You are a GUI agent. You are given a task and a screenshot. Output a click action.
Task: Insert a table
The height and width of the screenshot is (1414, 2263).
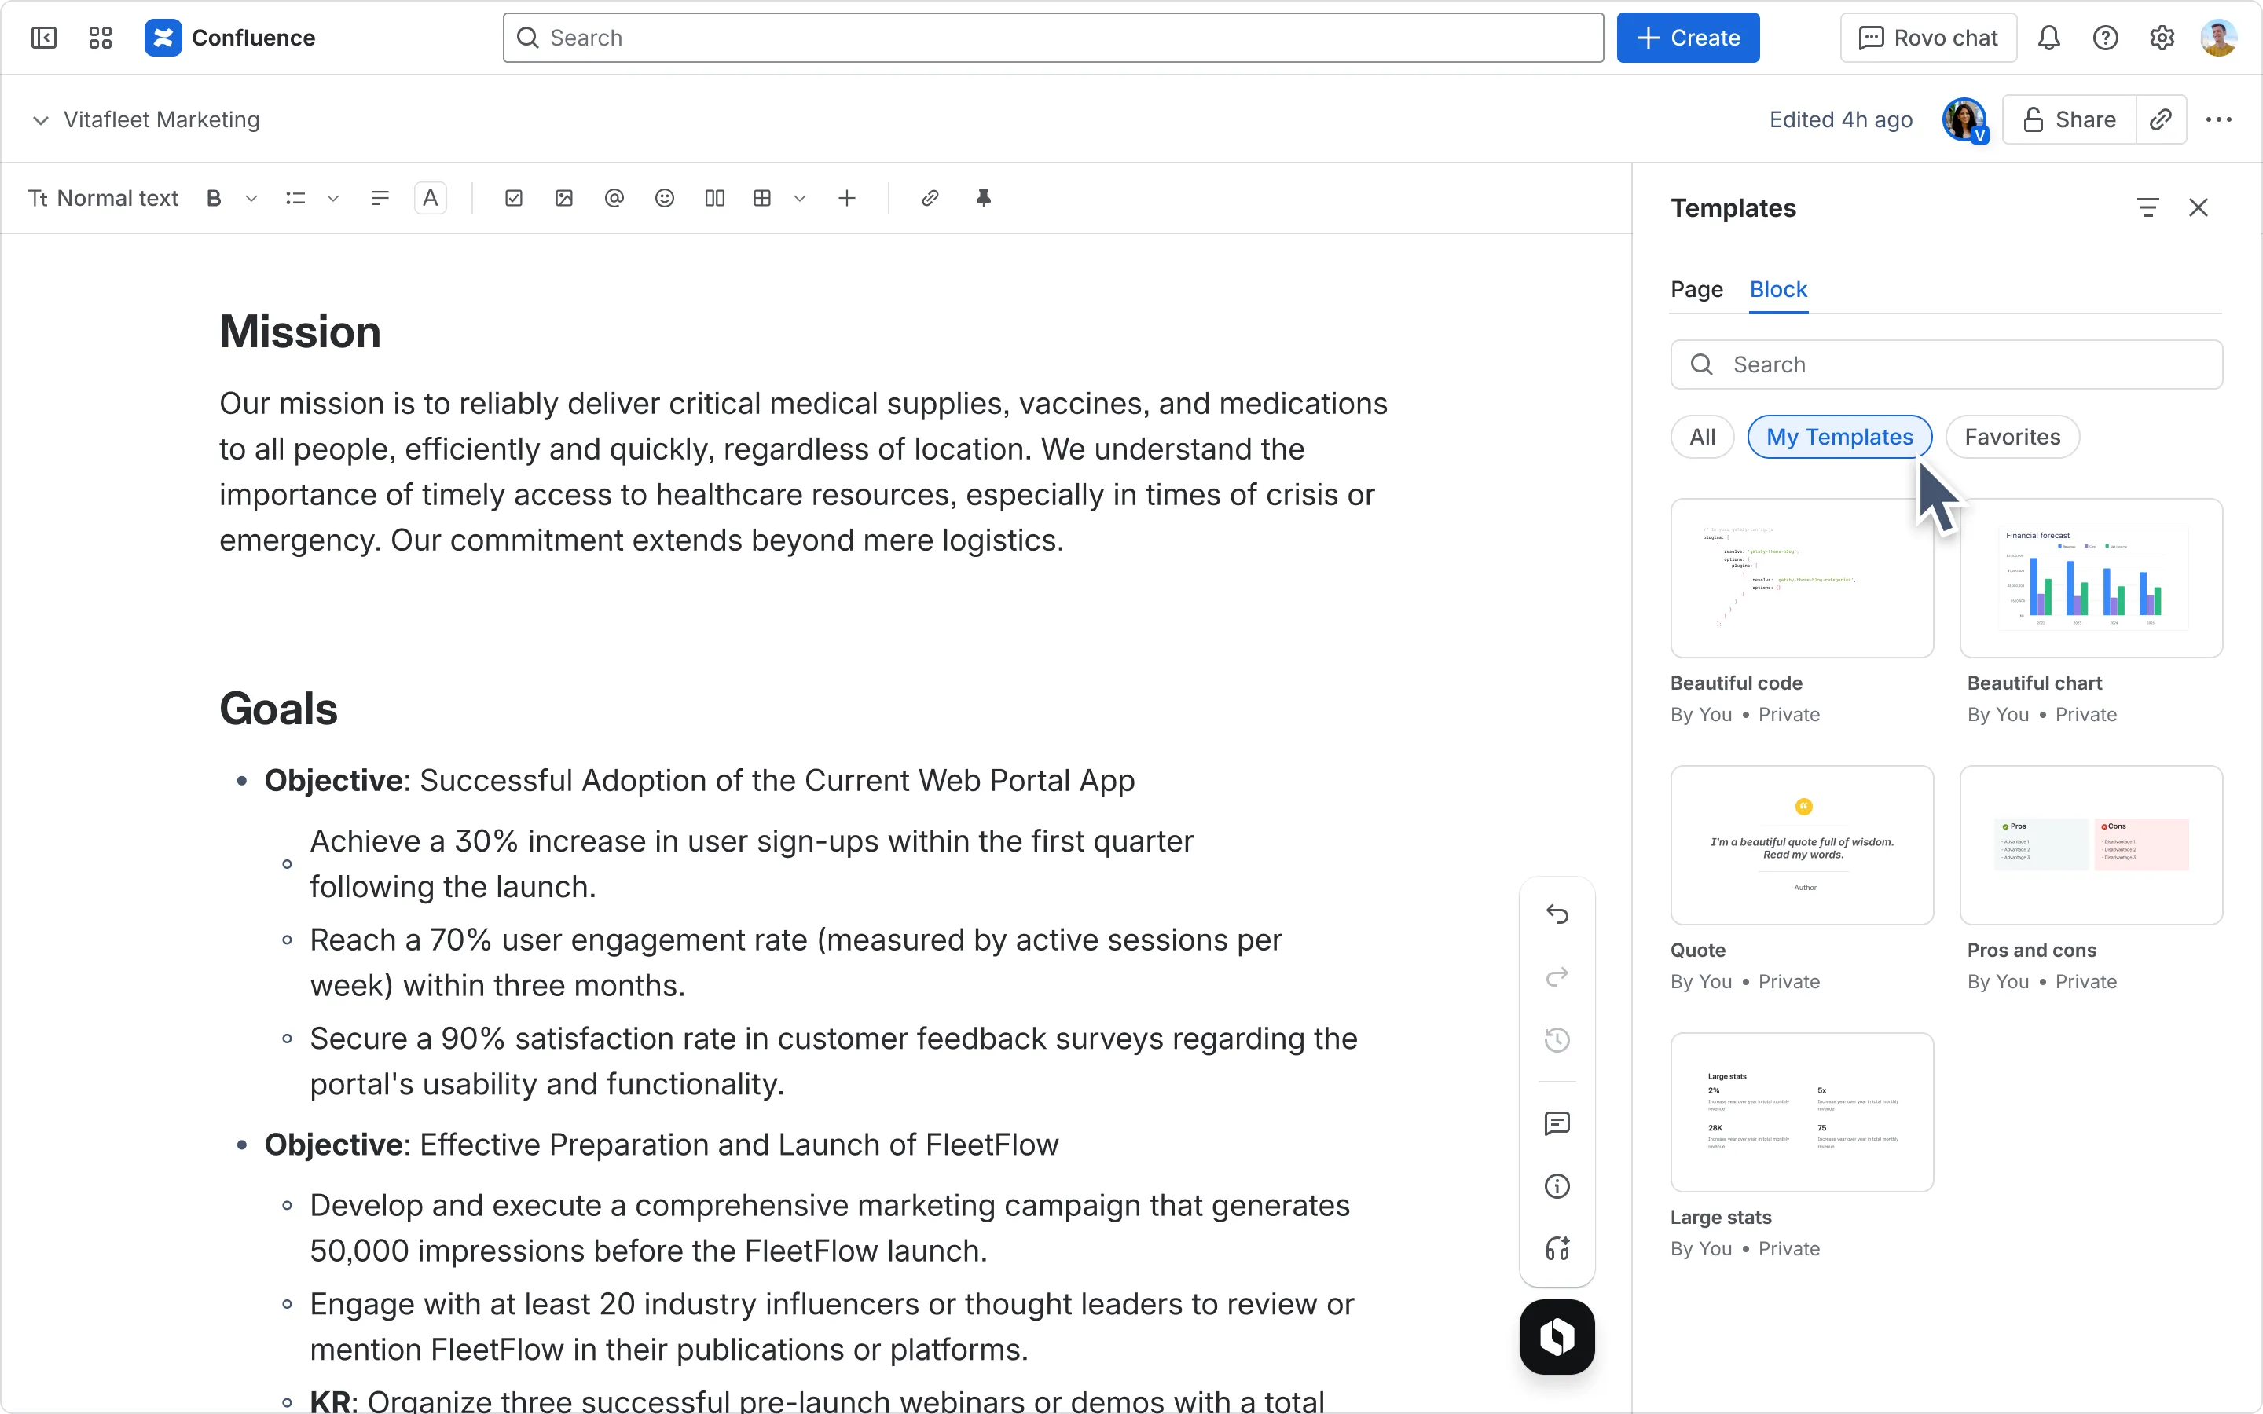click(x=762, y=198)
